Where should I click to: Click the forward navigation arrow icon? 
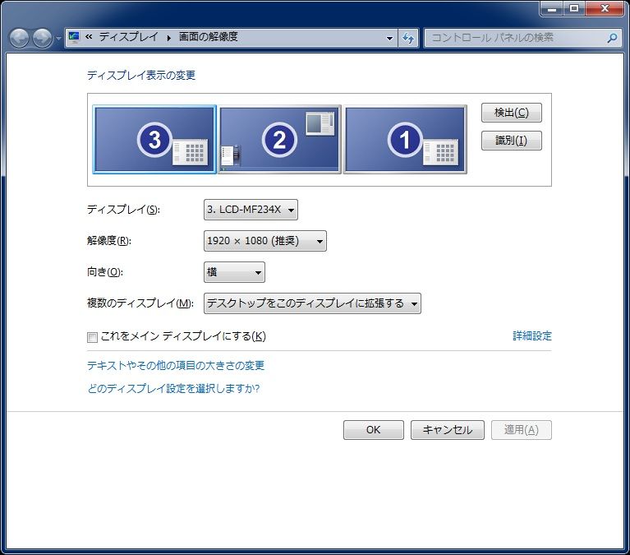[x=43, y=38]
